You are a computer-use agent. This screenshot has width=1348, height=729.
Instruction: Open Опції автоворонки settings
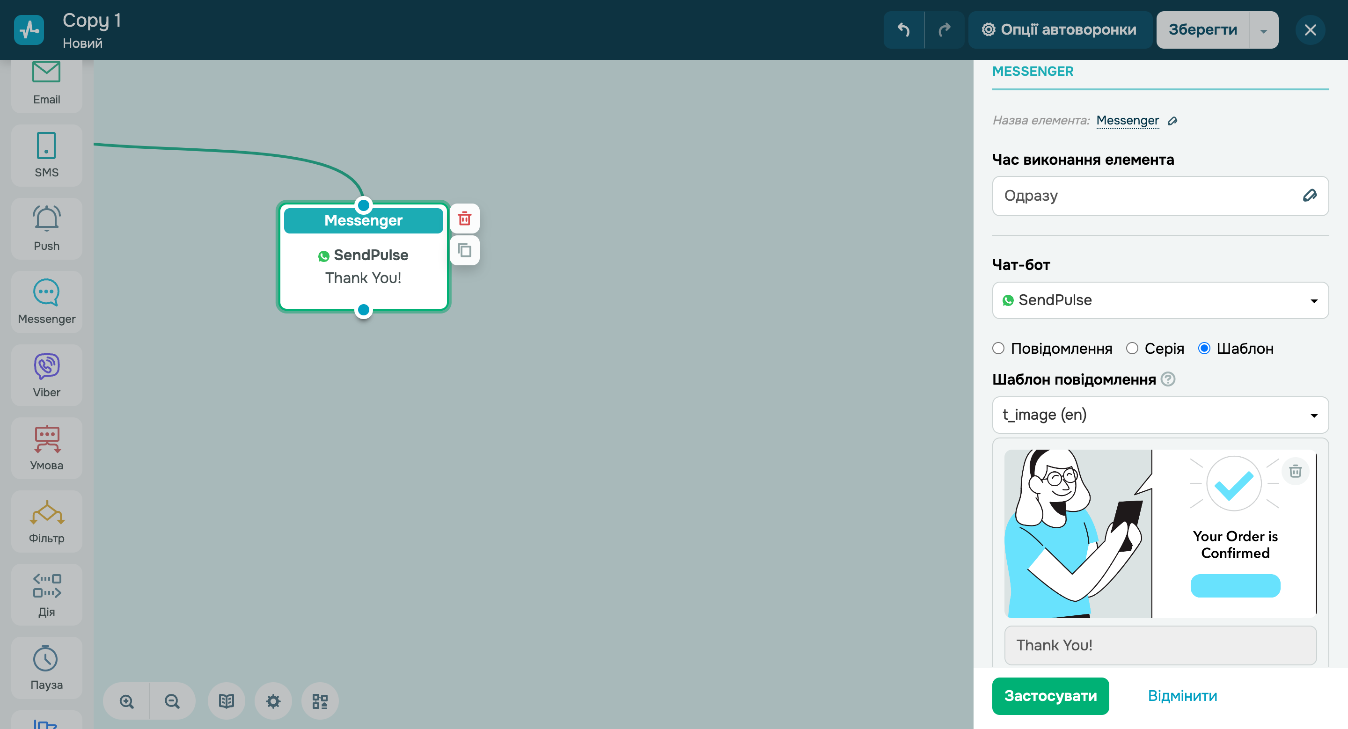(1059, 30)
